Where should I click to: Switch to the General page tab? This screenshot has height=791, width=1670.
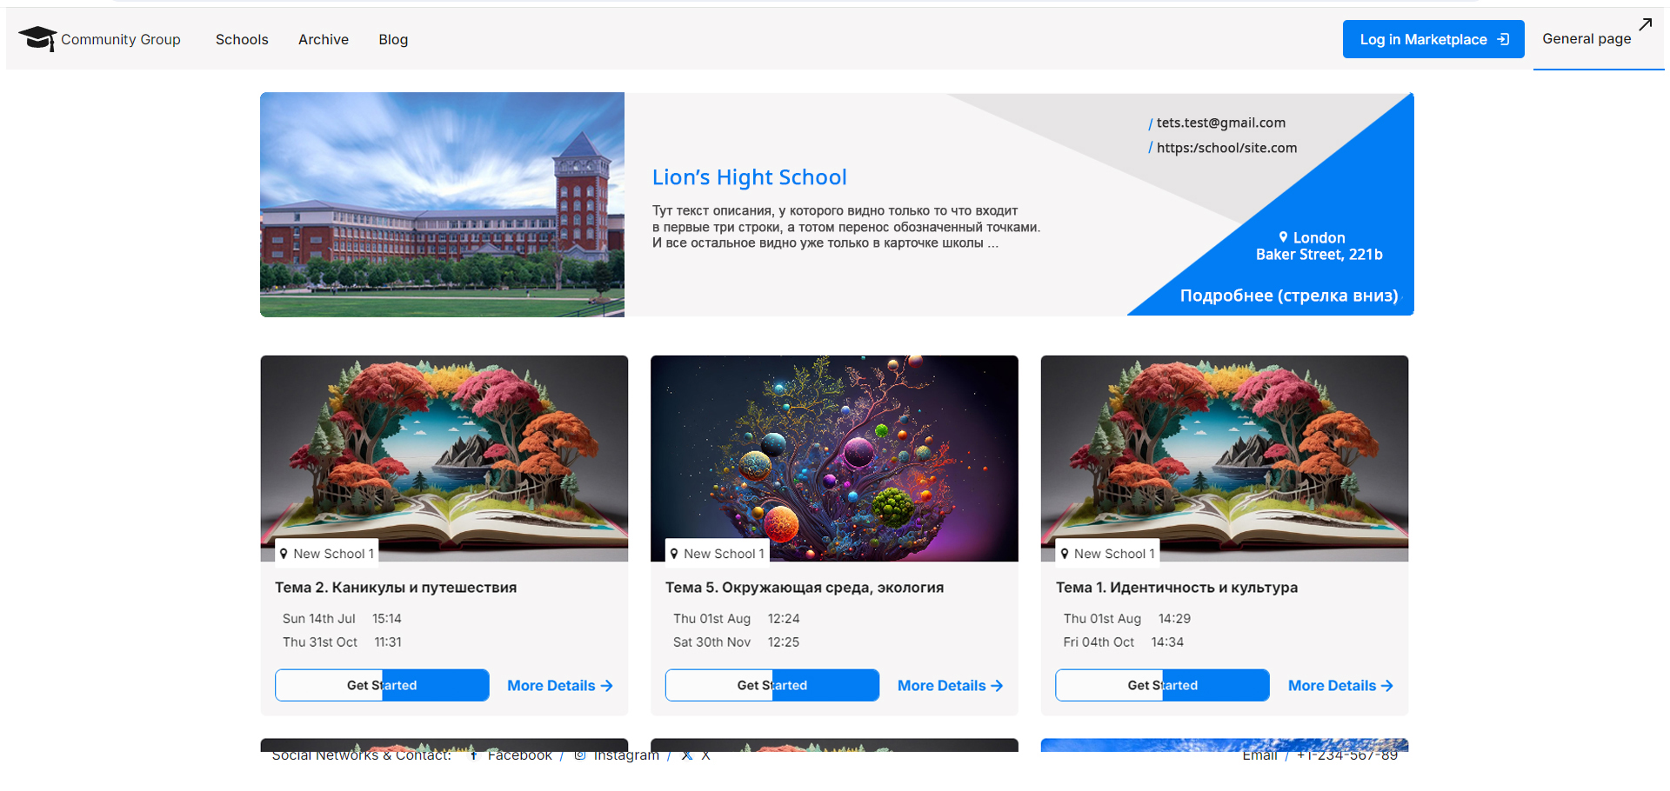click(x=1586, y=39)
